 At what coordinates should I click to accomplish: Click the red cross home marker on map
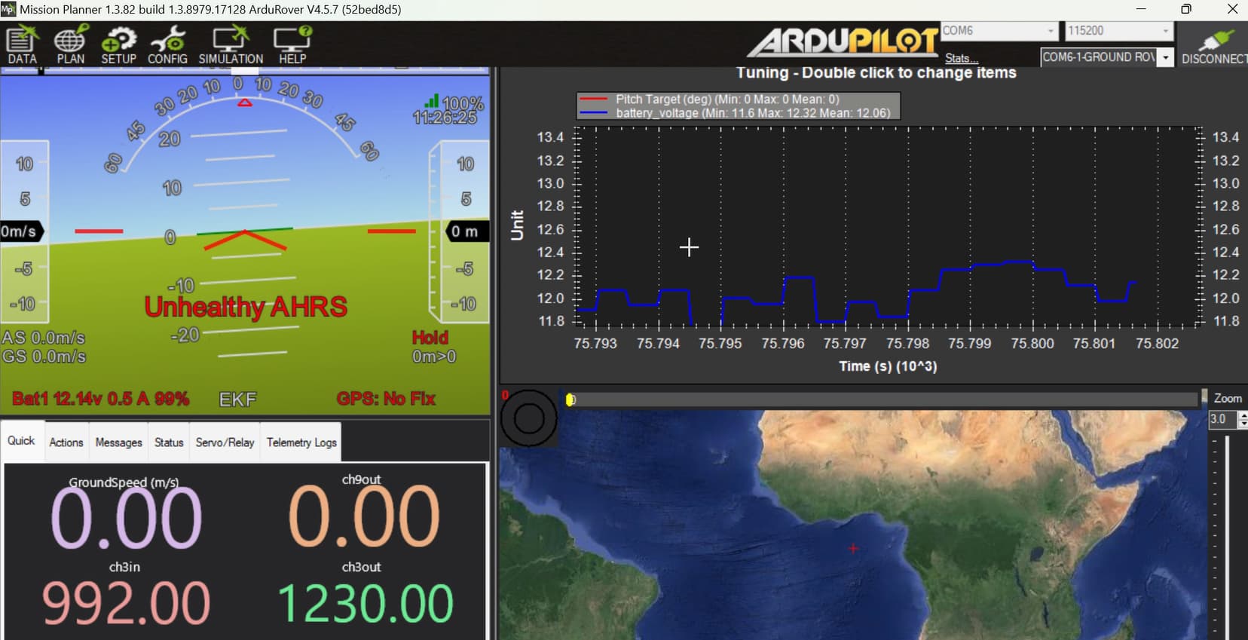(x=853, y=548)
